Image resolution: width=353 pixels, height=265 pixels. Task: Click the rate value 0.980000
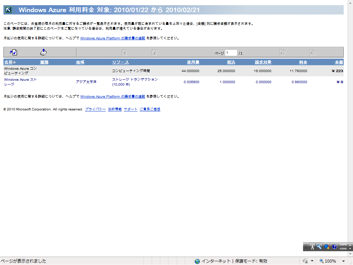[300, 82]
